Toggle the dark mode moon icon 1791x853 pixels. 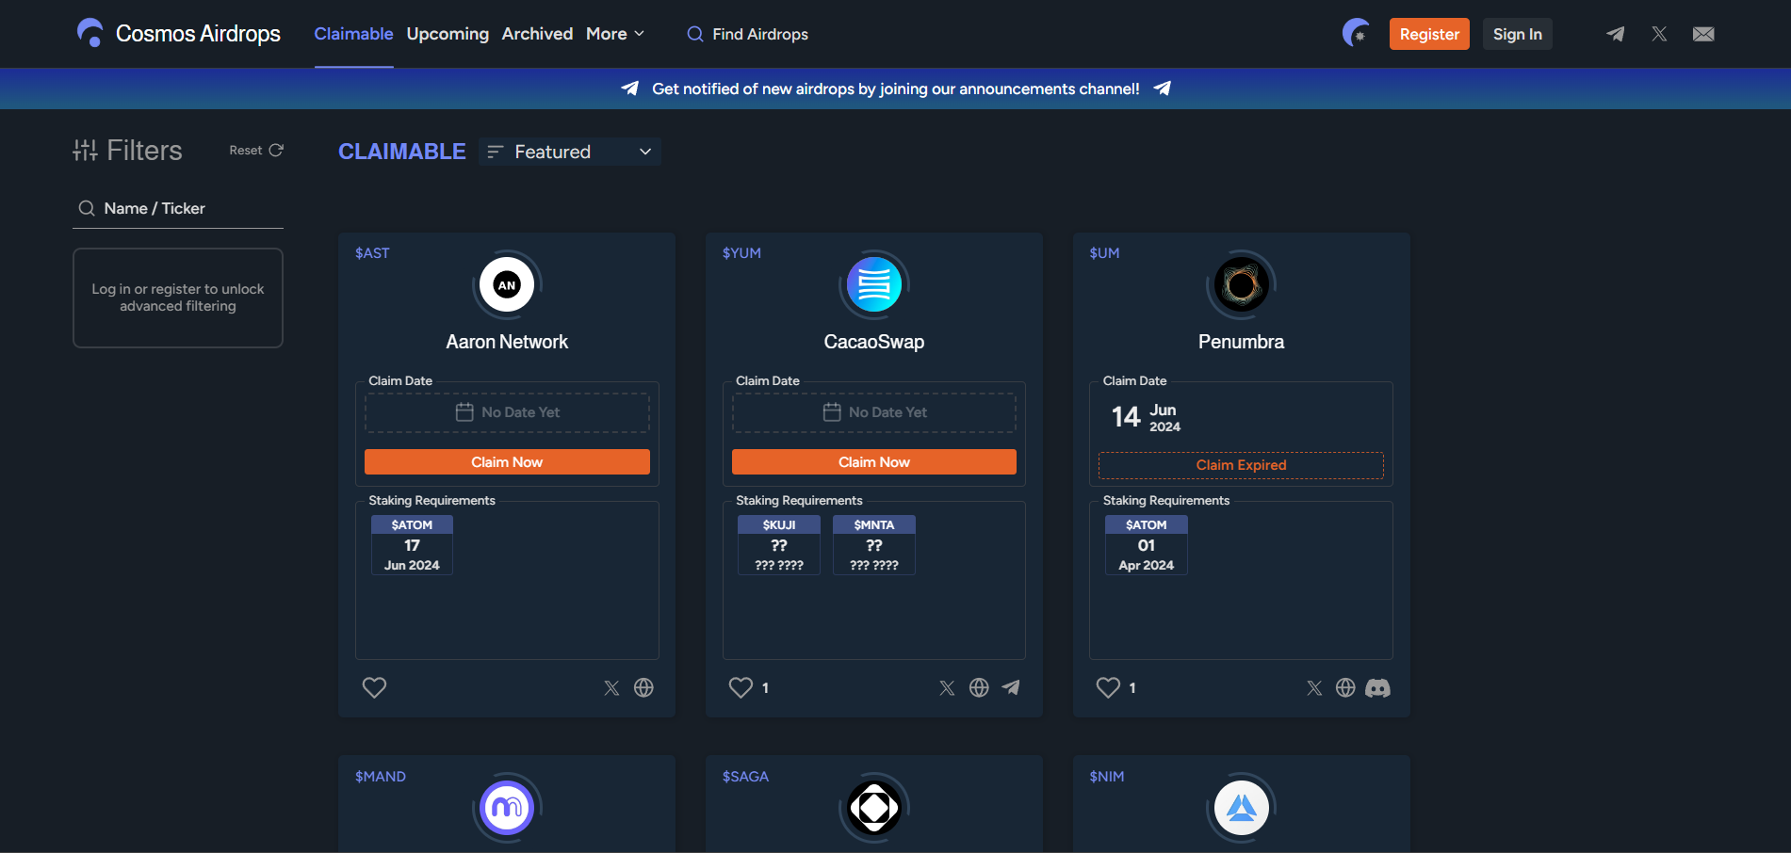tap(1356, 34)
